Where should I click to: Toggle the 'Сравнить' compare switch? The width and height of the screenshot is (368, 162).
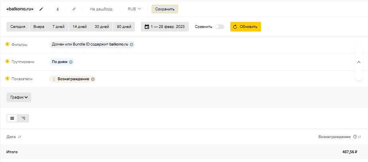(x=219, y=27)
